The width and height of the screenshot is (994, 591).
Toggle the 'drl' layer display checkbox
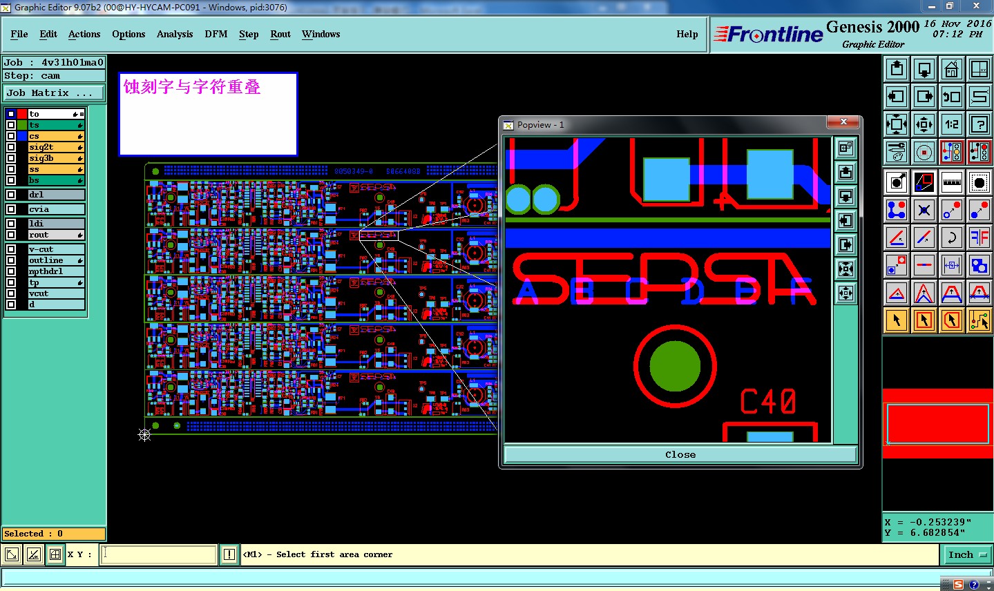10,195
